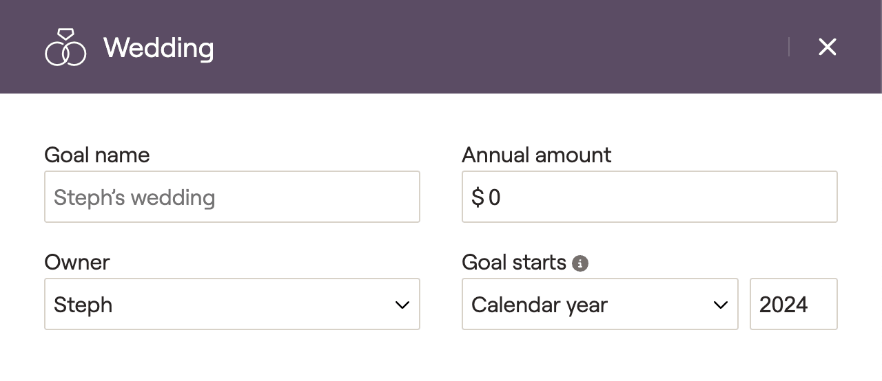Click the Annual amount label
Image resolution: width=882 pixels, height=381 pixels.
[536, 155]
